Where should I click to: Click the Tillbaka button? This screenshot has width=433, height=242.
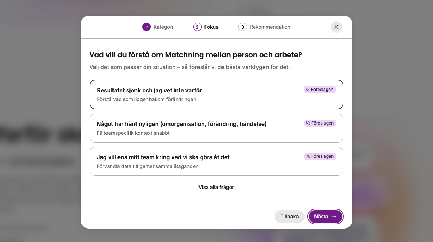coord(289,217)
